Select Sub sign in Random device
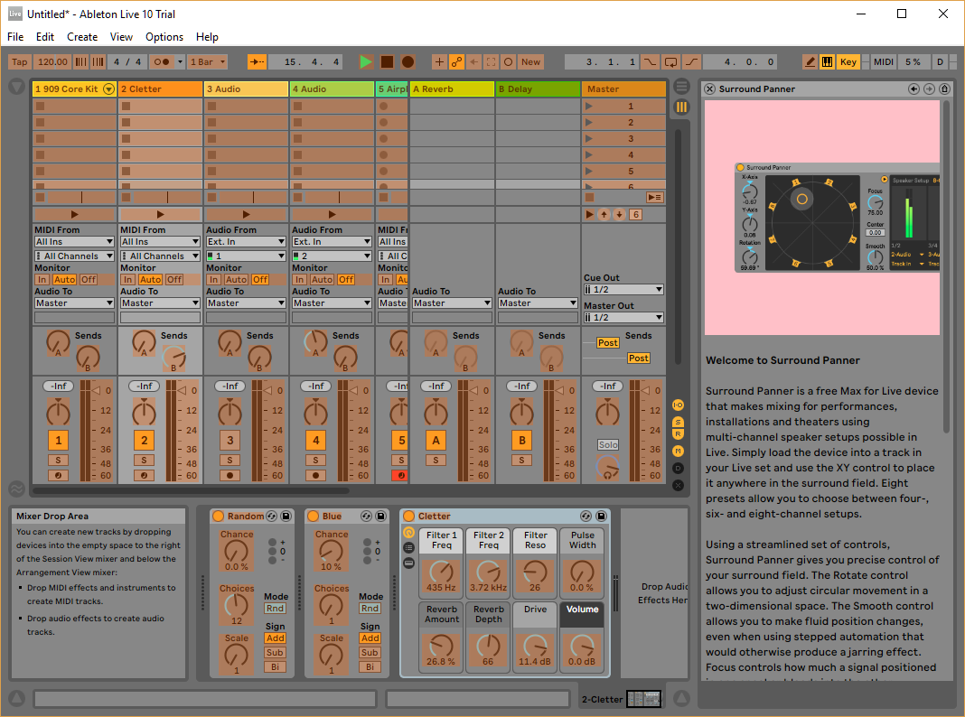Screen dimensions: 965x717 tap(275, 652)
